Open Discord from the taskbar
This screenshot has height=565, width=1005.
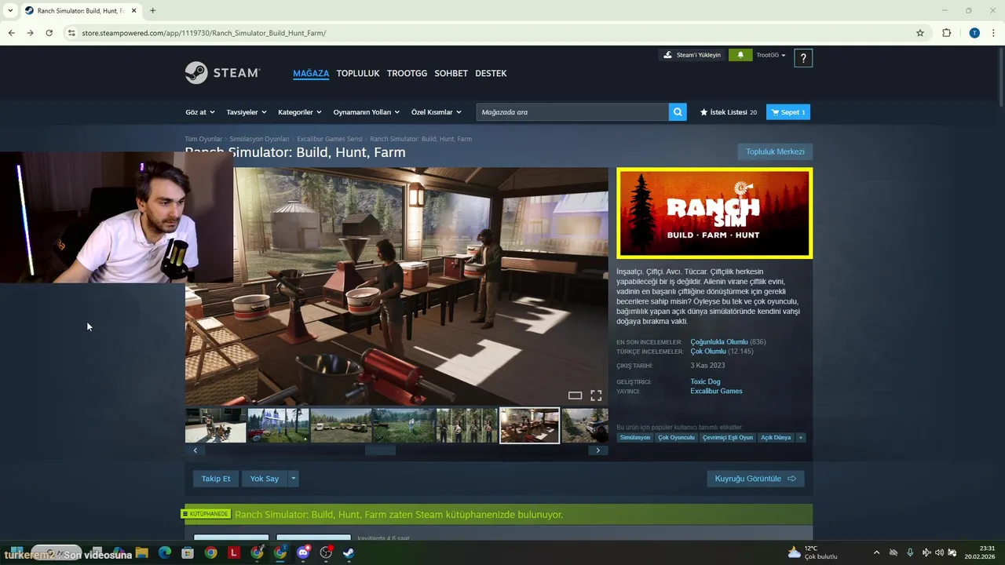coord(303,552)
